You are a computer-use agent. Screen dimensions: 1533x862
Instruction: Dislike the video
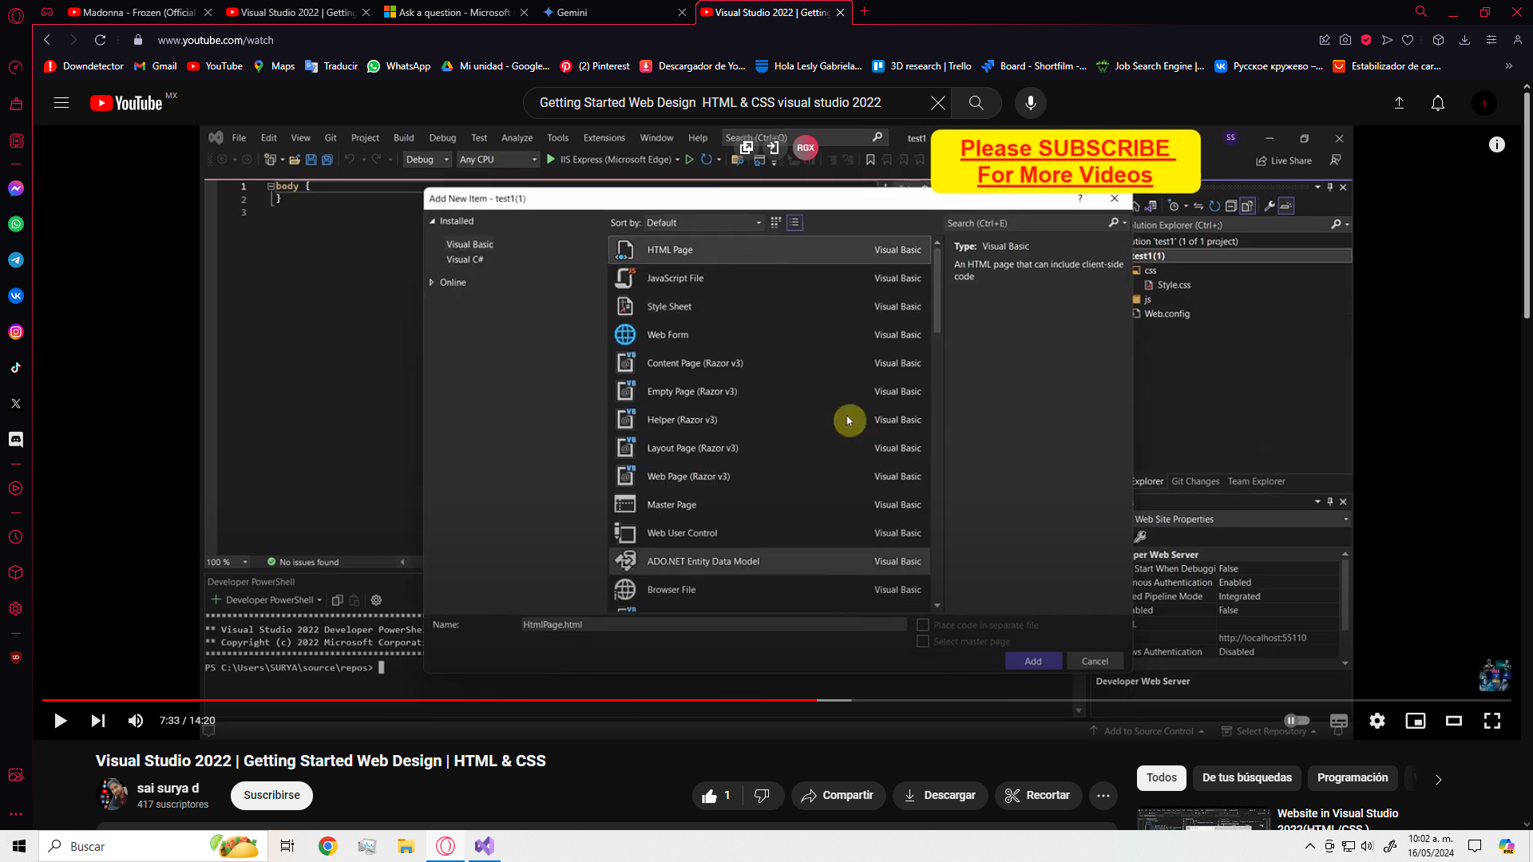(x=763, y=796)
